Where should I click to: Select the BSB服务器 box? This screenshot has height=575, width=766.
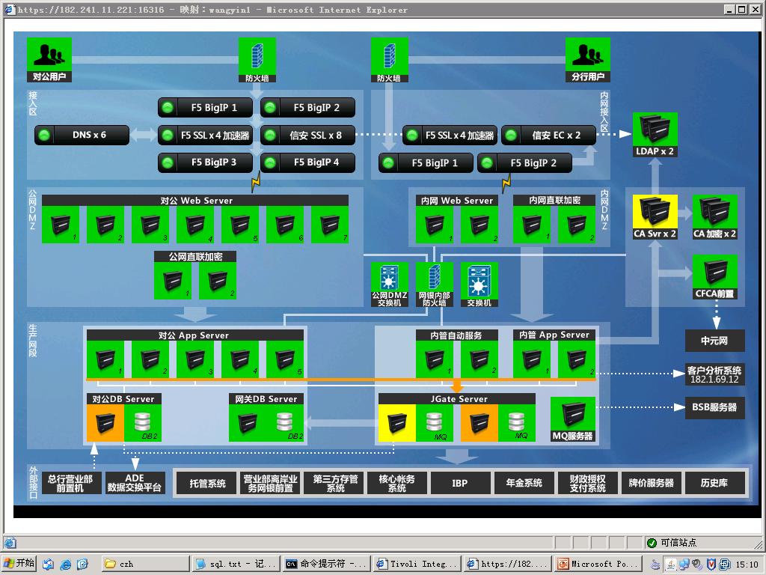pyautogui.click(x=714, y=408)
